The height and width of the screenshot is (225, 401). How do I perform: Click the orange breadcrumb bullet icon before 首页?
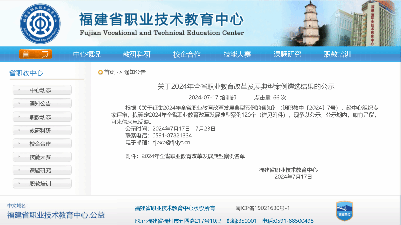click(100, 72)
